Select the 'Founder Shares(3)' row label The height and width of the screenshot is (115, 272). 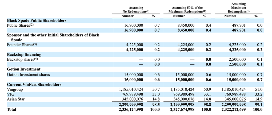(22, 45)
